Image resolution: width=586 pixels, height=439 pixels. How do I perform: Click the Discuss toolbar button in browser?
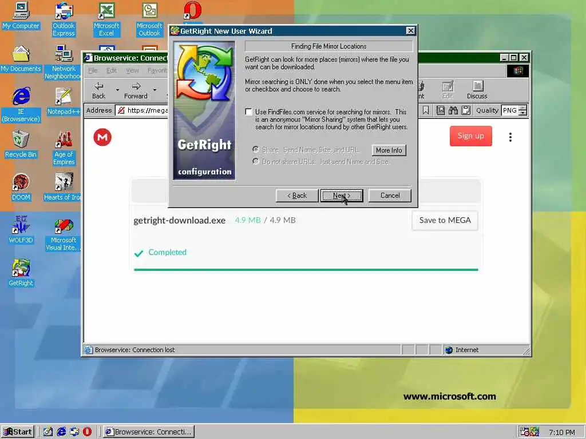[x=477, y=90]
